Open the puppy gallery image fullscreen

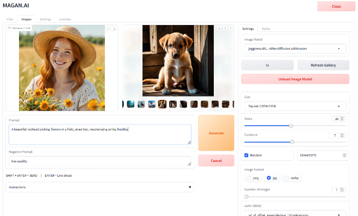click(225, 29)
